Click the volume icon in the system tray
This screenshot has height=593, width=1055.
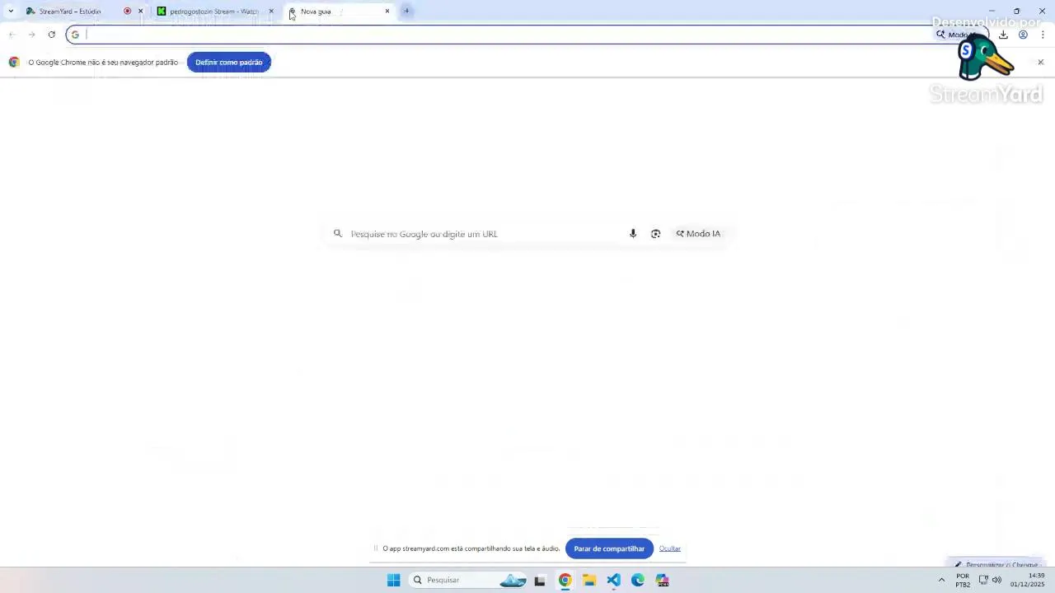pyautogui.click(x=996, y=580)
